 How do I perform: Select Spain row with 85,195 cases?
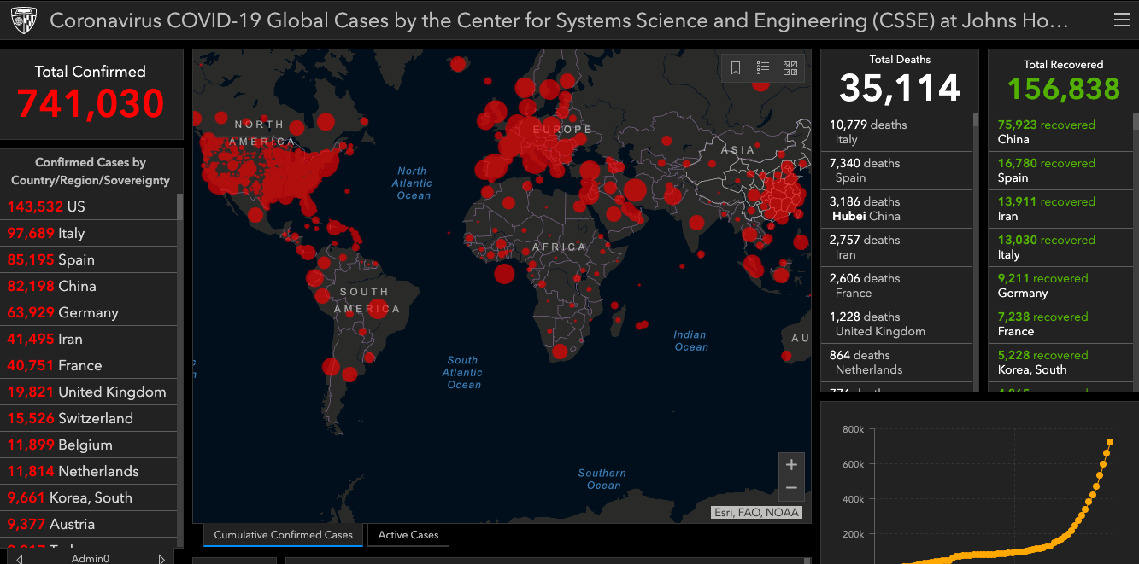point(89,259)
